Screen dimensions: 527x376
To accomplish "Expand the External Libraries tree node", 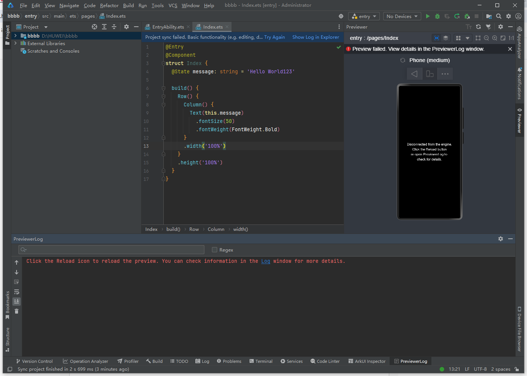I will pyautogui.click(x=15, y=43).
